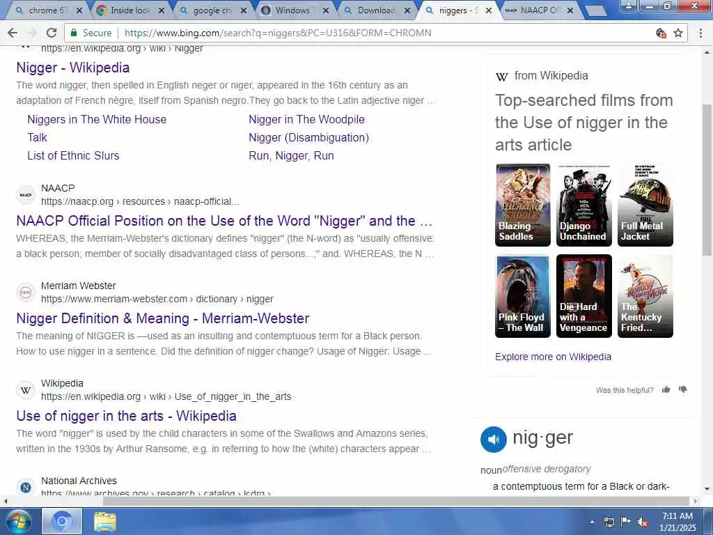Click the horizontal scrollbar left arrow
This screenshot has height=535, width=713.
coord(5,501)
